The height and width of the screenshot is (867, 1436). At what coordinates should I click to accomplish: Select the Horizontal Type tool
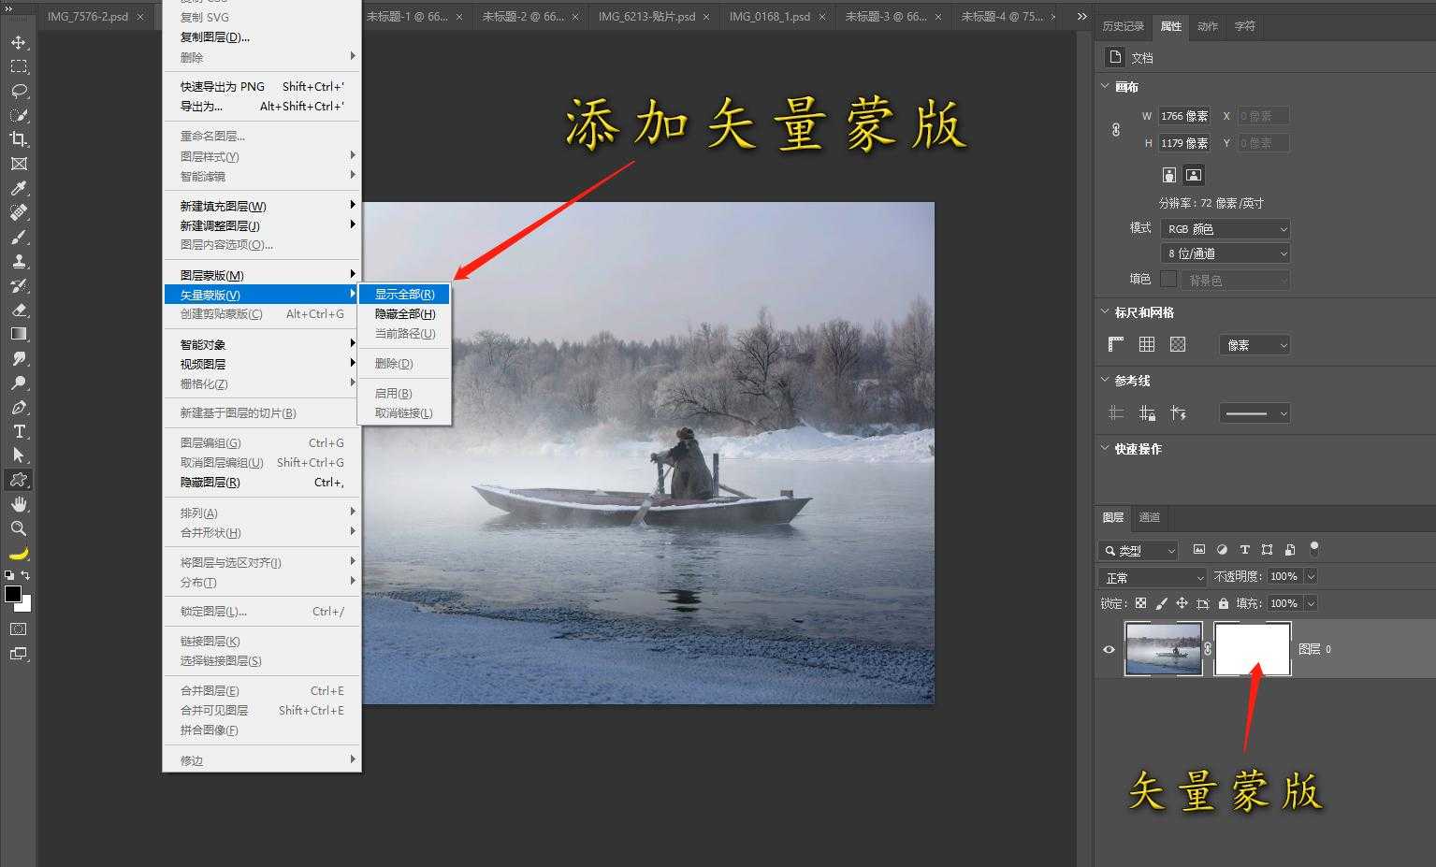(x=19, y=431)
